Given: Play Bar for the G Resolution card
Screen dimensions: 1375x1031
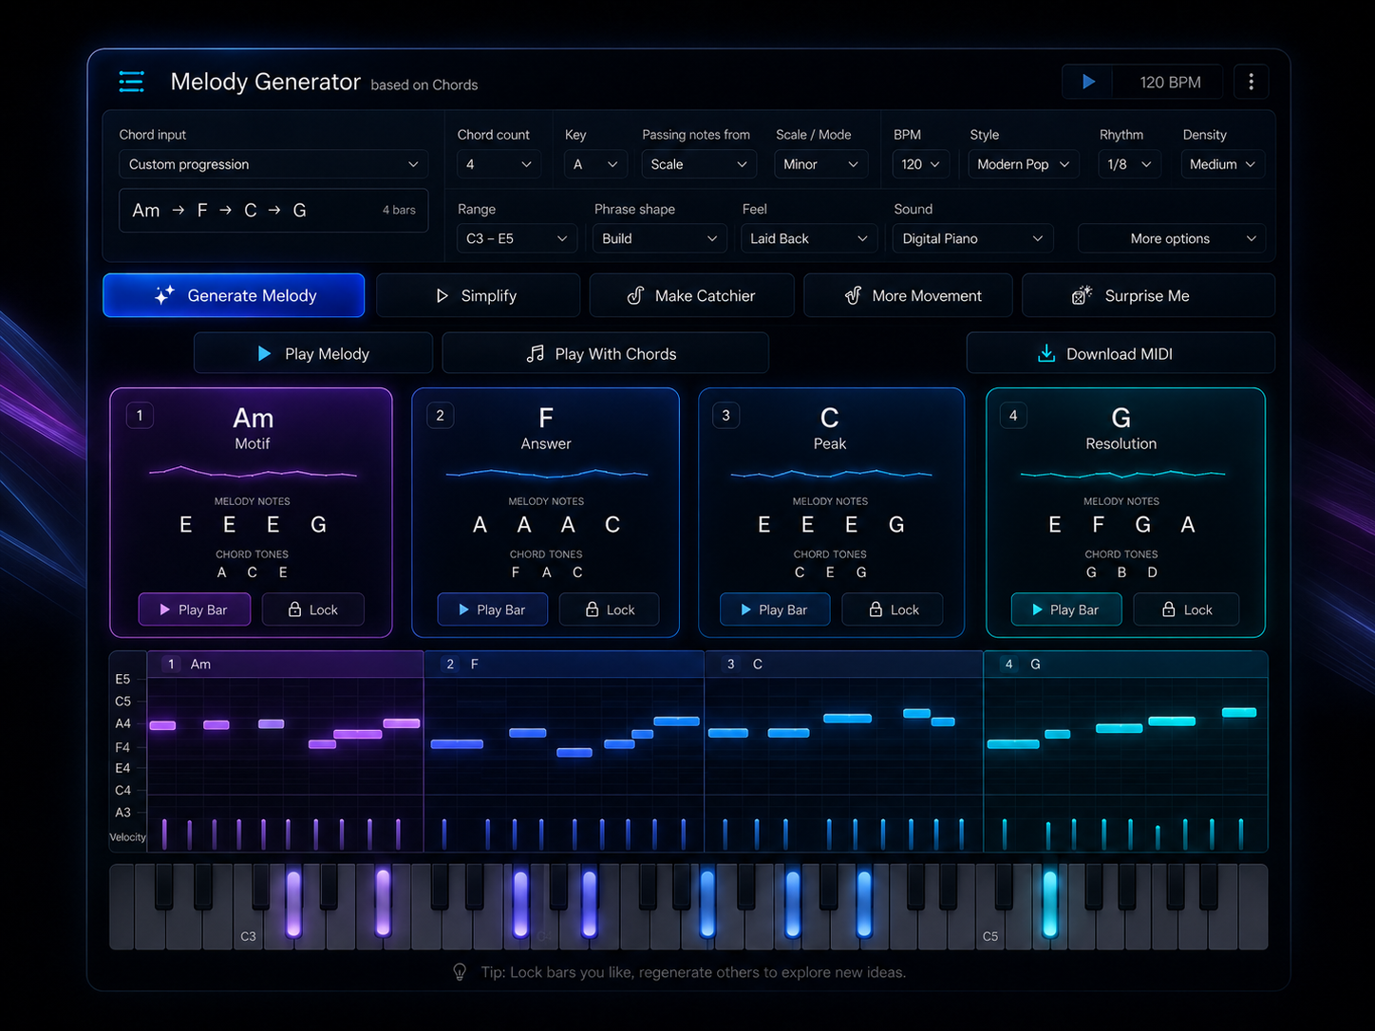Looking at the screenshot, I should 1065,609.
